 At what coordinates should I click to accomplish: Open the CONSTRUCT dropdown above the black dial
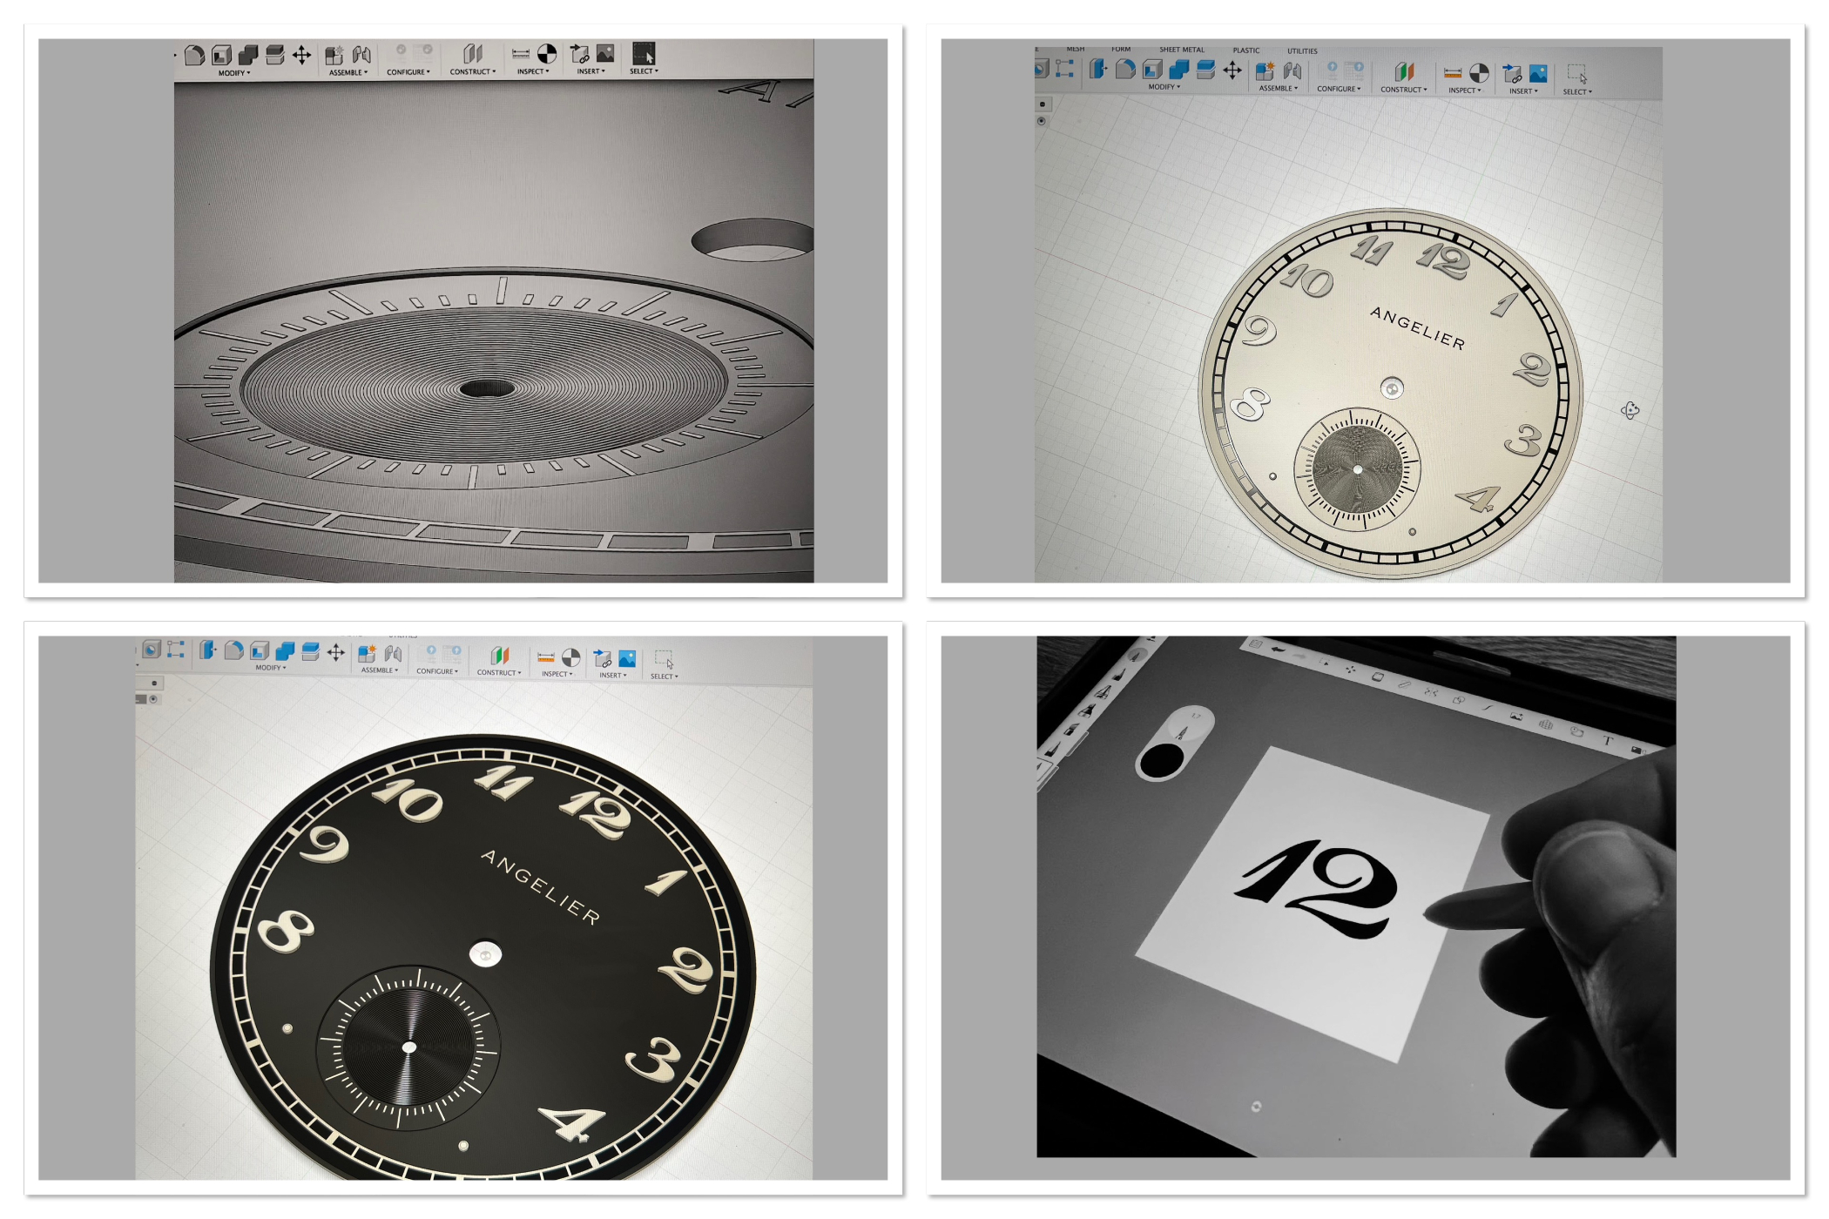(x=499, y=672)
